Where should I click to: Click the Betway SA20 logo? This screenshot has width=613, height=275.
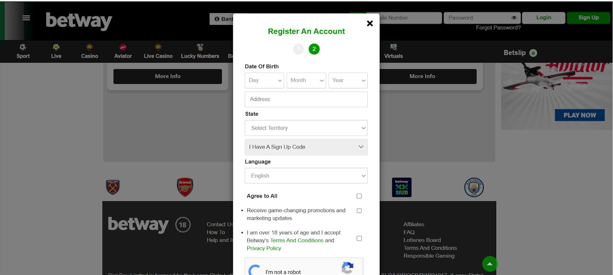coord(401,187)
